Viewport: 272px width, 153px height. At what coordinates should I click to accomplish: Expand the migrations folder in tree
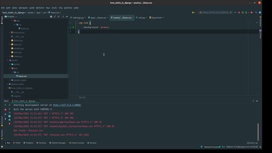10,33
